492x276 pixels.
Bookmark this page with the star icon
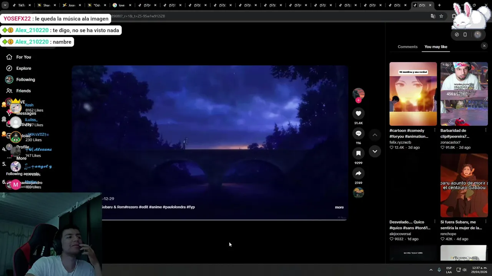pos(441,16)
